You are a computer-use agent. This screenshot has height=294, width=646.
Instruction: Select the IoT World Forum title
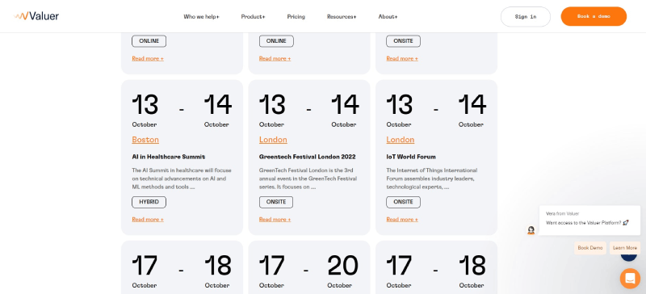coord(411,157)
